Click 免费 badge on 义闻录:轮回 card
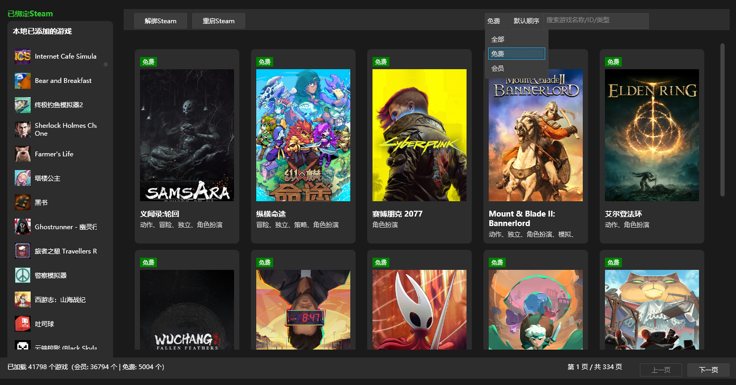This screenshot has width=736, height=385. coord(148,62)
